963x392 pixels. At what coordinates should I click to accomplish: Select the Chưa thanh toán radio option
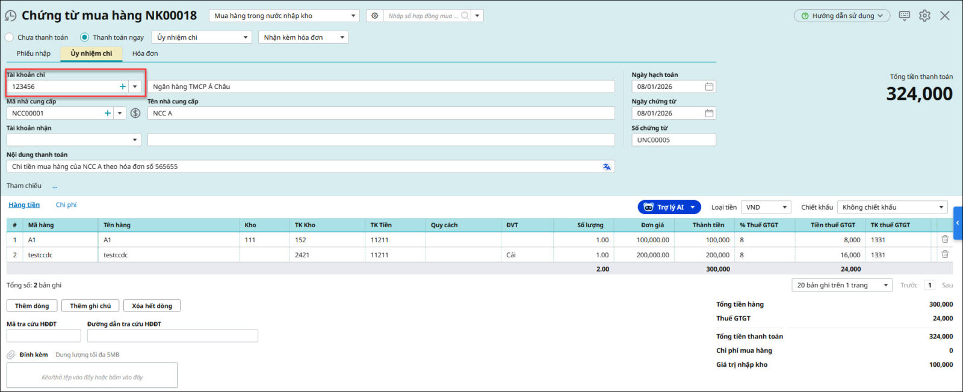point(10,37)
